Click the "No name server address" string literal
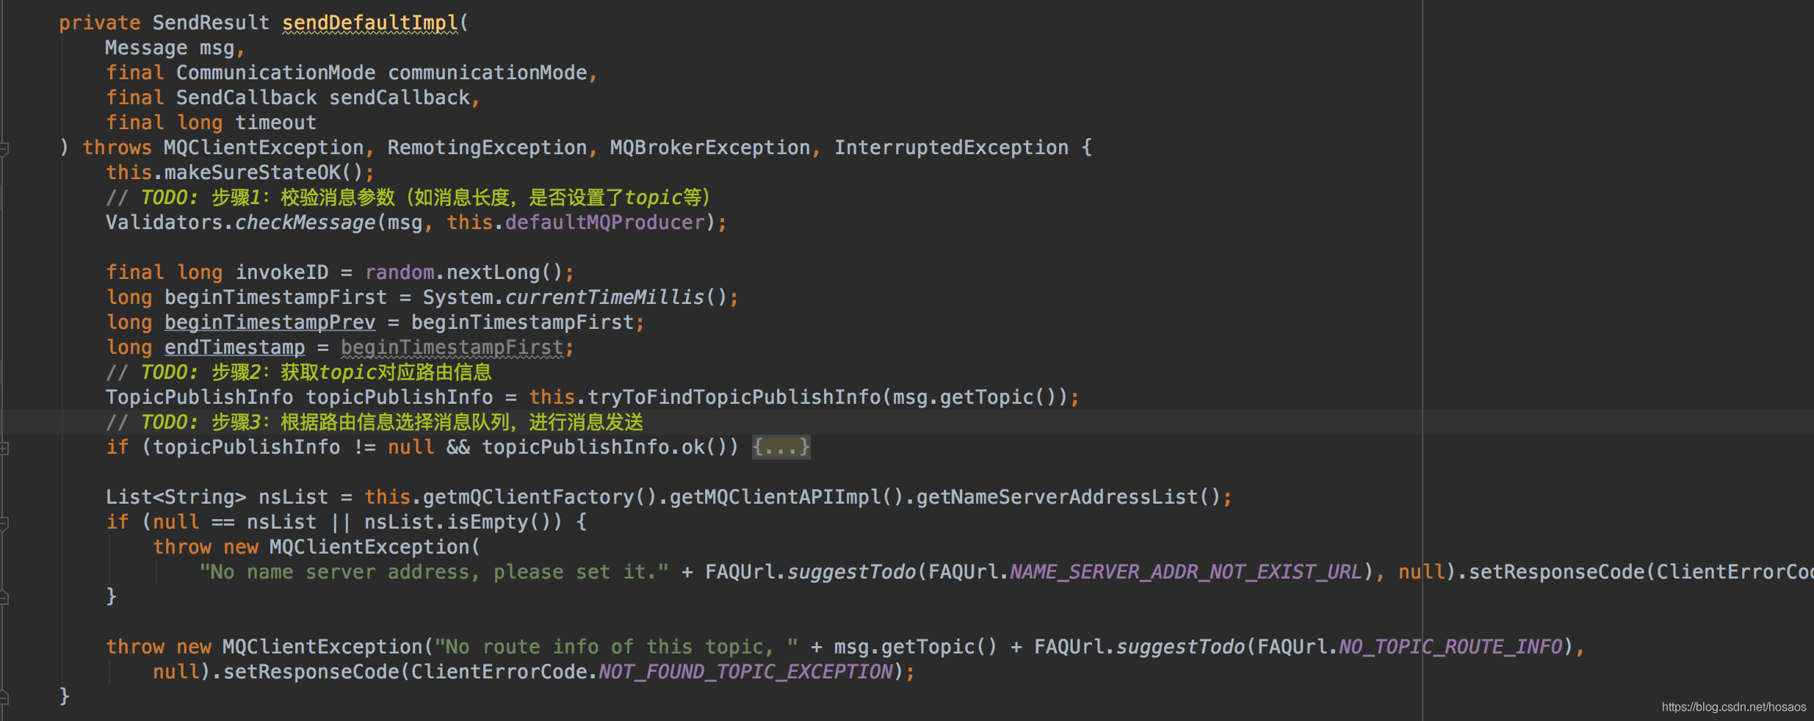The height and width of the screenshot is (721, 1814). [433, 573]
